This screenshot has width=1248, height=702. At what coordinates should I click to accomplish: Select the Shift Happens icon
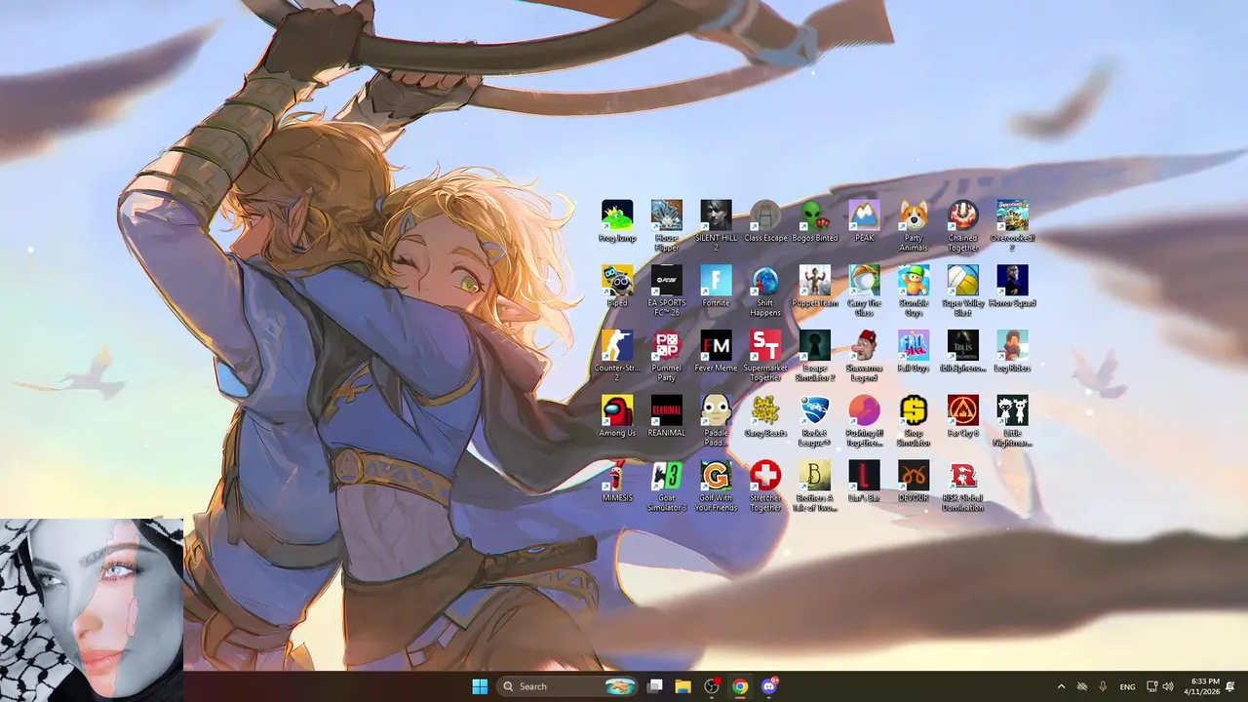[765, 292]
